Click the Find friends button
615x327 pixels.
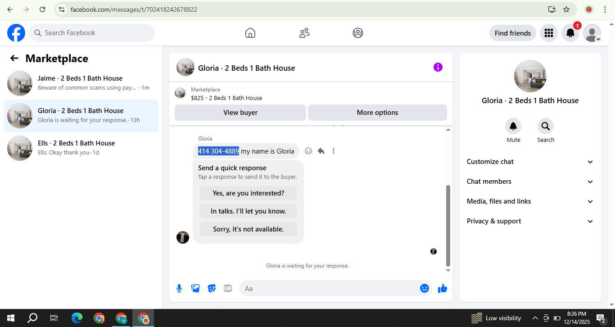tap(512, 33)
